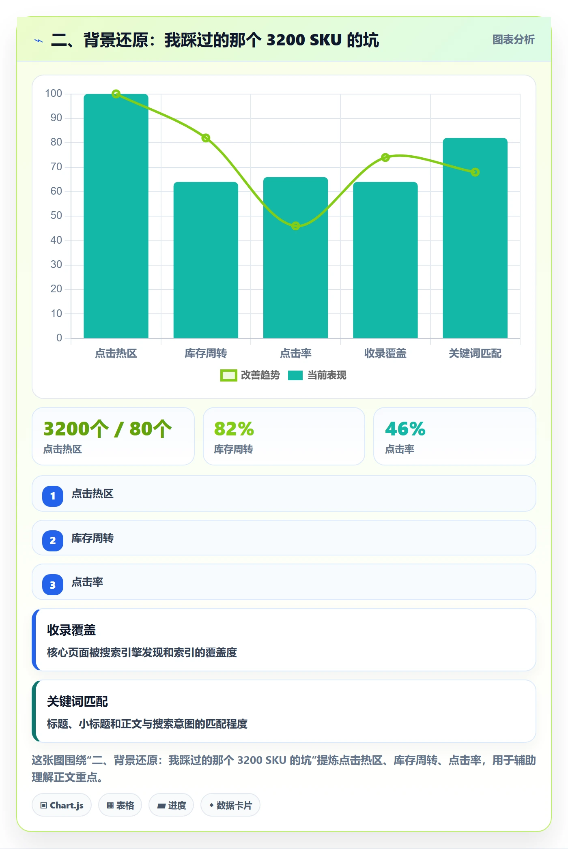
Task: Click the 图表分析 label in header
Action: tap(513, 40)
